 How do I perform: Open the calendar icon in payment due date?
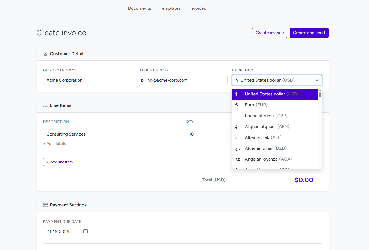[x=86, y=231]
